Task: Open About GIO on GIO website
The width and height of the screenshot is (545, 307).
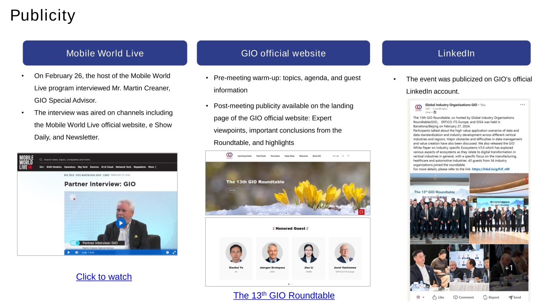Action: pyautogui.click(x=317, y=156)
